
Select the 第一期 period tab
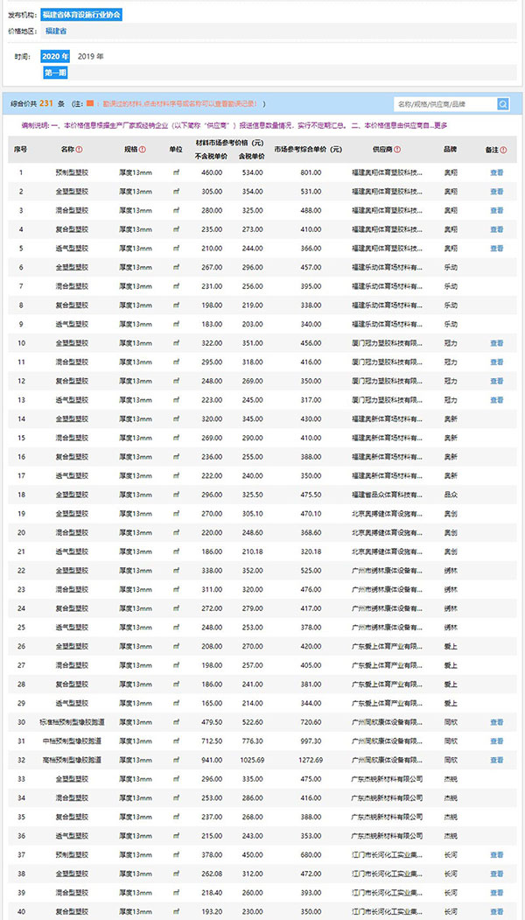point(54,72)
